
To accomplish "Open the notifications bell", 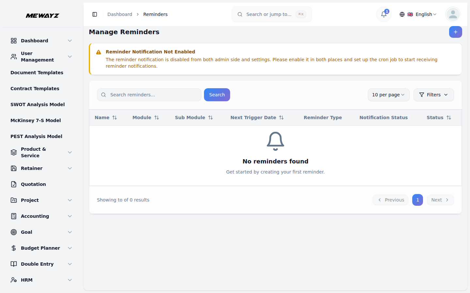I will click(384, 14).
